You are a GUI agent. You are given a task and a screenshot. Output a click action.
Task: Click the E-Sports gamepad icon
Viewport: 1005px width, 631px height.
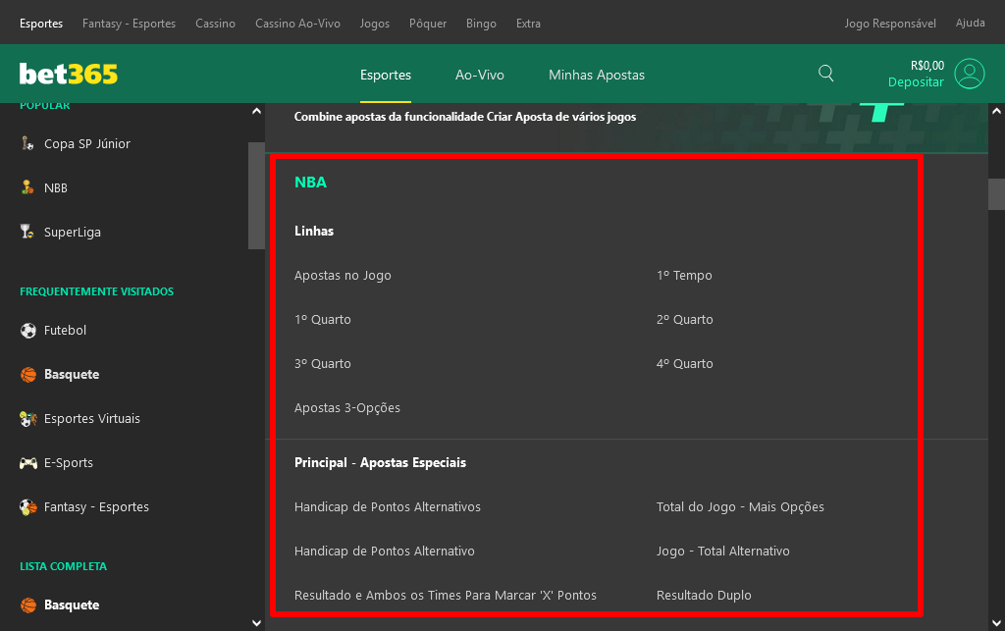(x=28, y=463)
